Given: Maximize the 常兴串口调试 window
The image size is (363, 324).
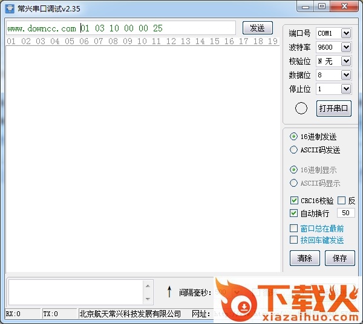Looking at the screenshot, I should tap(322, 7).
